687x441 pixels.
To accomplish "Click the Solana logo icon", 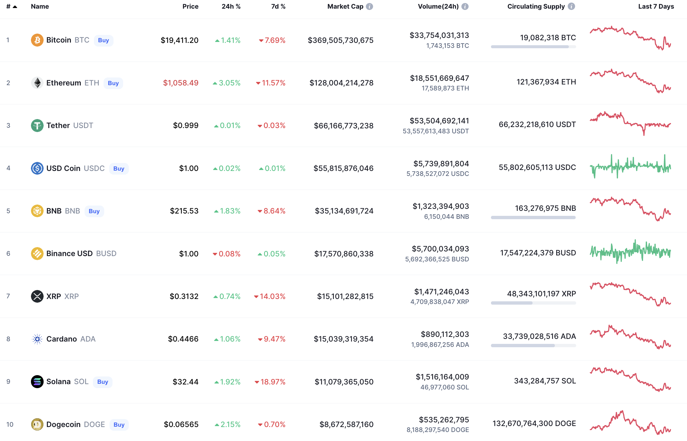I will click(x=37, y=381).
